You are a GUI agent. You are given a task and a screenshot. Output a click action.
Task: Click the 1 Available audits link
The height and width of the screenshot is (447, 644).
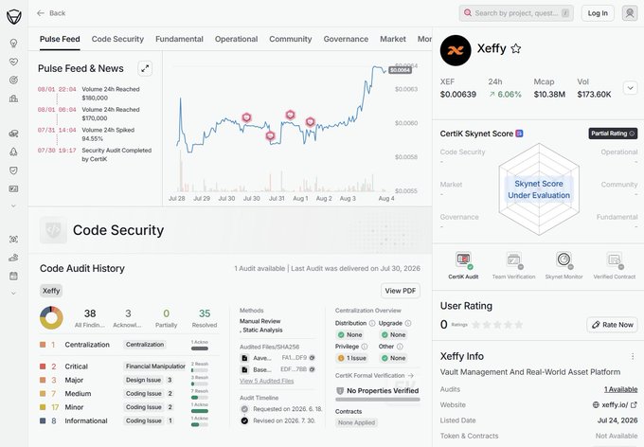[x=620, y=389]
